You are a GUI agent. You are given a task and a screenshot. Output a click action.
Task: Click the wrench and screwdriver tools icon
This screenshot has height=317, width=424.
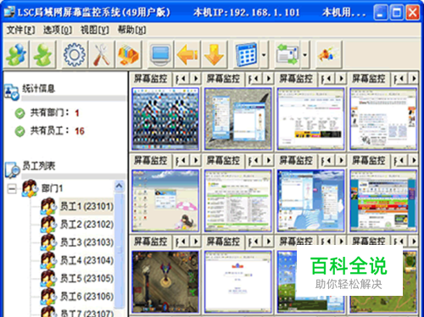pos(102,54)
